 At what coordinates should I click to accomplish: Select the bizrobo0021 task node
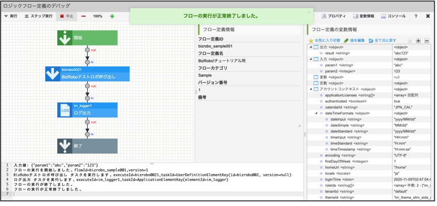coord(87,74)
